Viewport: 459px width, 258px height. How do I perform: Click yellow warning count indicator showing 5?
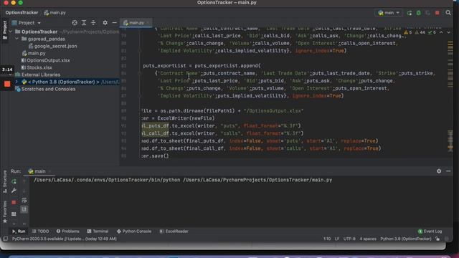pos(408,32)
